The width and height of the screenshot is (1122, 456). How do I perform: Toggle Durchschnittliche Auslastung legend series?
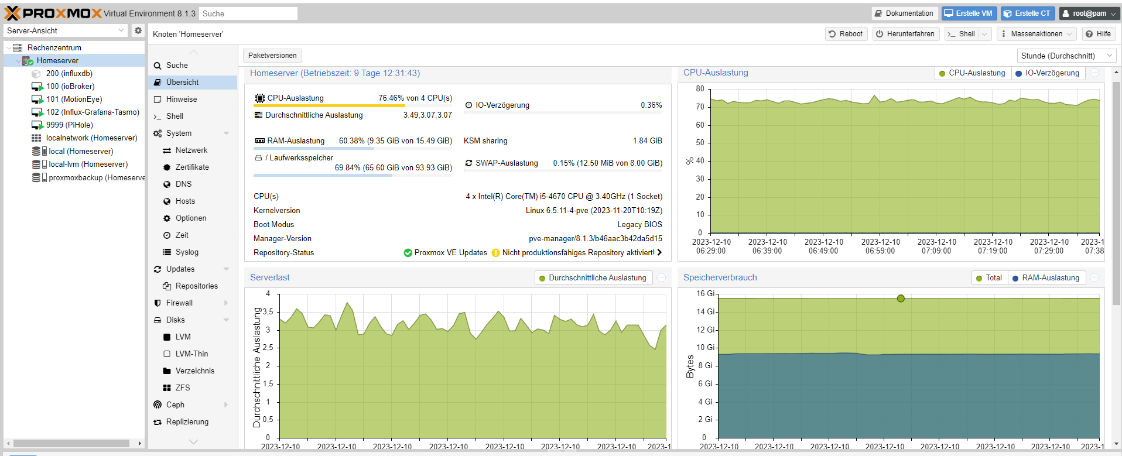593,278
